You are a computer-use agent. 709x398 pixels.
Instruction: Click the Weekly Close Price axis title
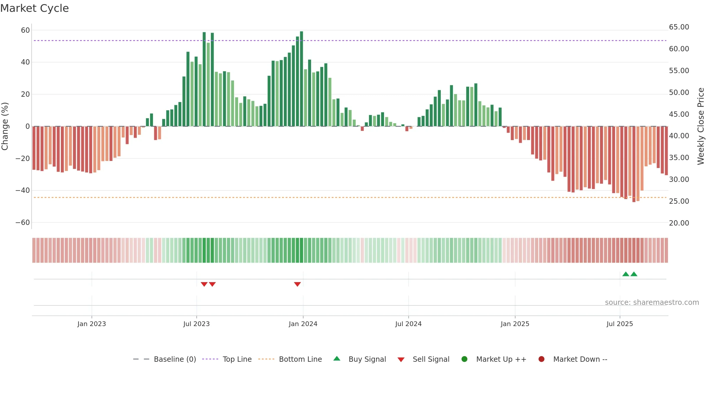click(701, 126)
